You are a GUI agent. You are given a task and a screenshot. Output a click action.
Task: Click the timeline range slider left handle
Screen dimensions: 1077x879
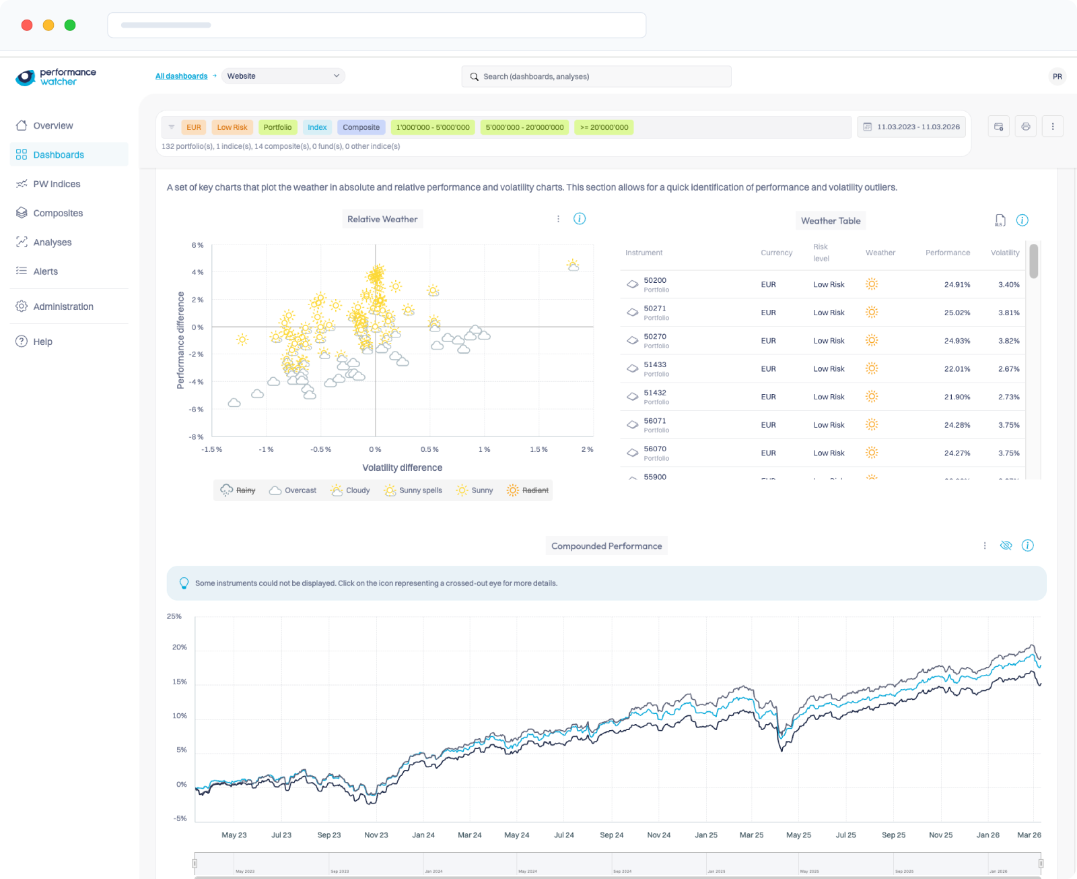195,863
